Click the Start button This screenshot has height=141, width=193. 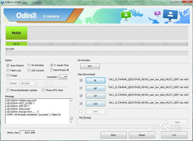point(113,135)
